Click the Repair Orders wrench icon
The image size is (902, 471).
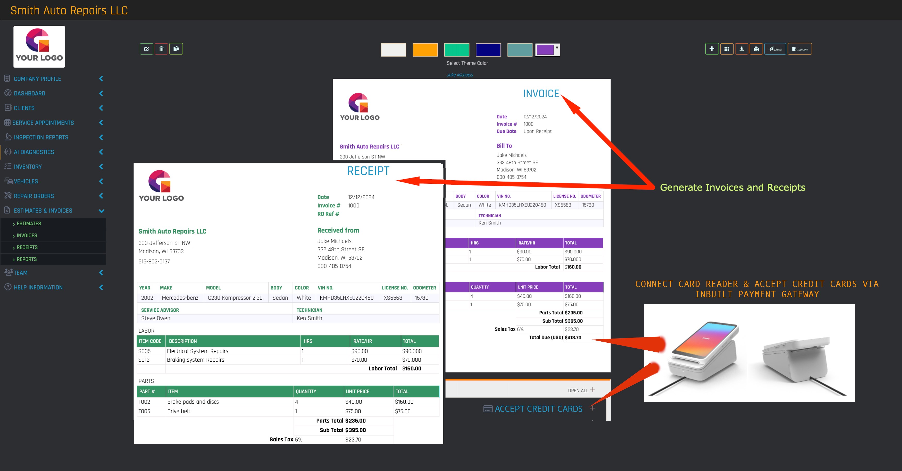(8, 195)
